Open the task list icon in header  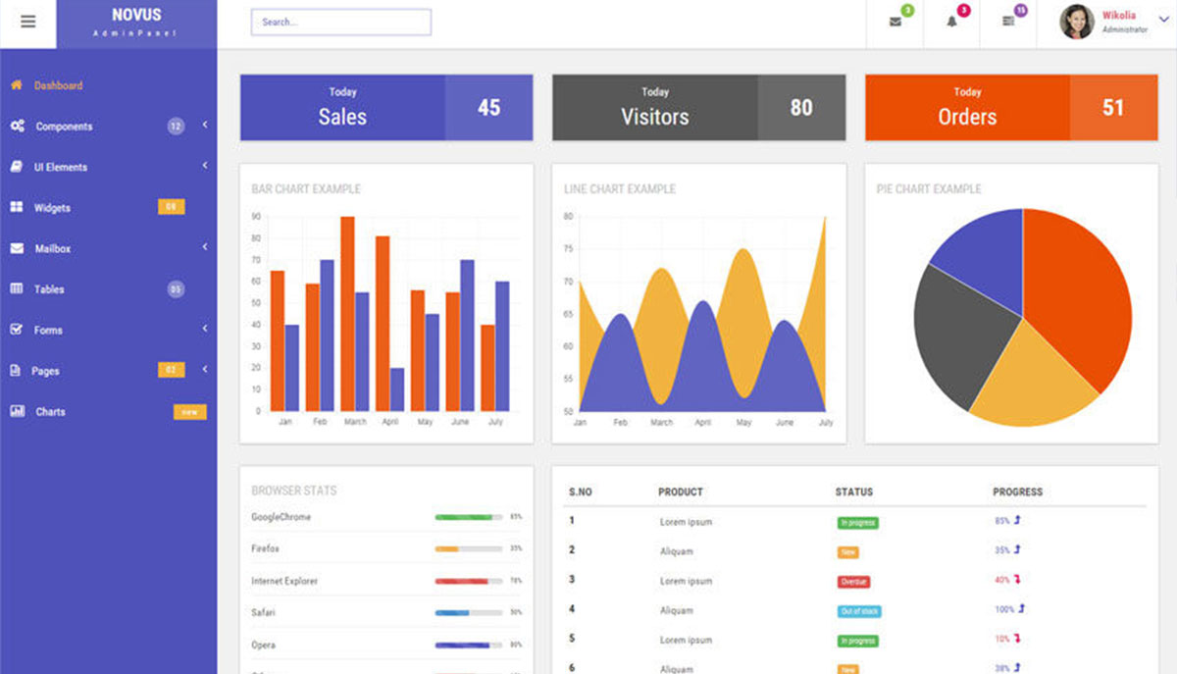click(x=1008, y=22)
